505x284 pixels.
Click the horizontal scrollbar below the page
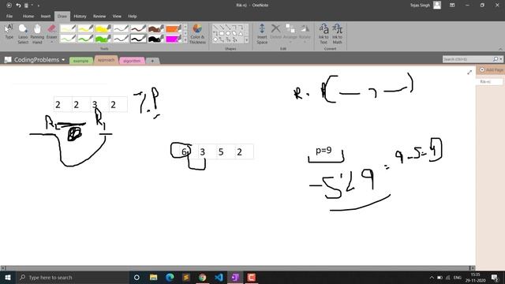238,268
